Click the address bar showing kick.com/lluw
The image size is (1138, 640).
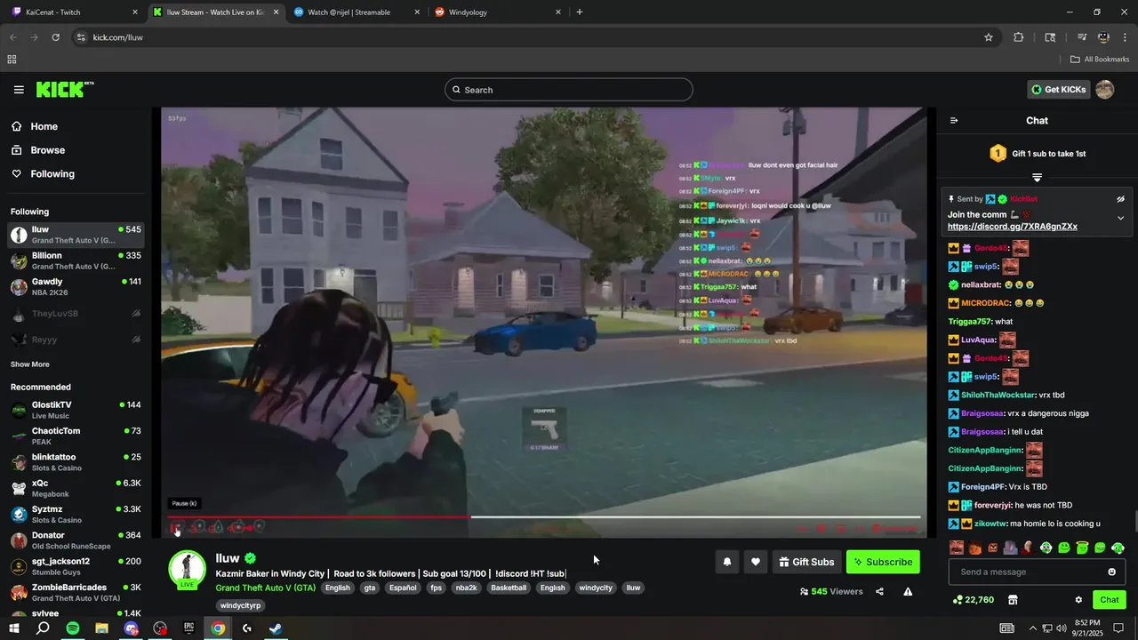coord(533,37)
